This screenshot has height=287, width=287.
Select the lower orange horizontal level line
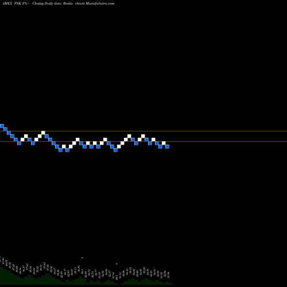pyautogui.click(x=143, y=142)
